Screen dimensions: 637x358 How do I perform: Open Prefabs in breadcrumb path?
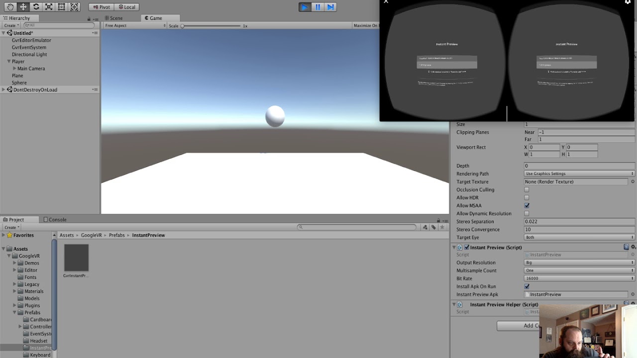click(117, 235)
